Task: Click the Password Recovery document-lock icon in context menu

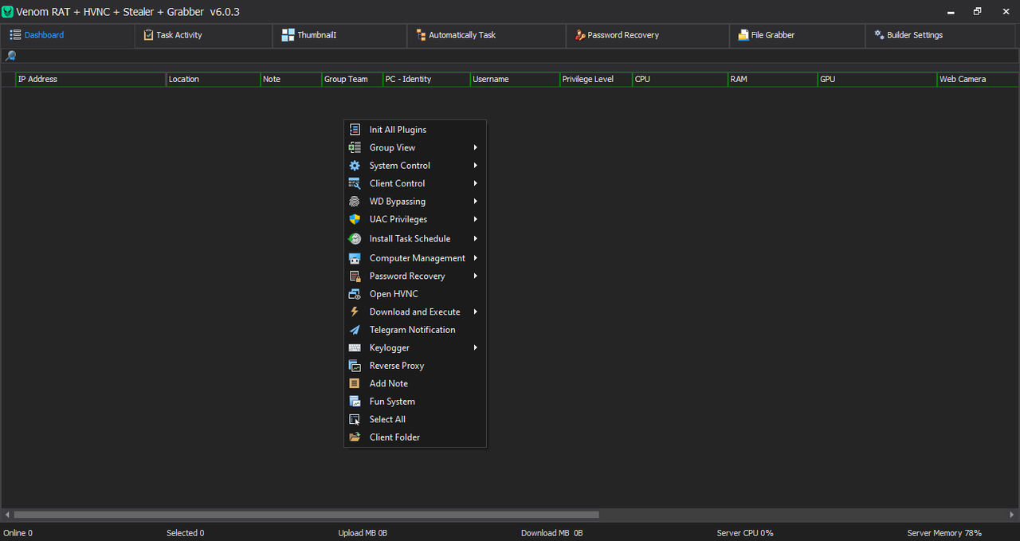Action: tap(355, 276)
